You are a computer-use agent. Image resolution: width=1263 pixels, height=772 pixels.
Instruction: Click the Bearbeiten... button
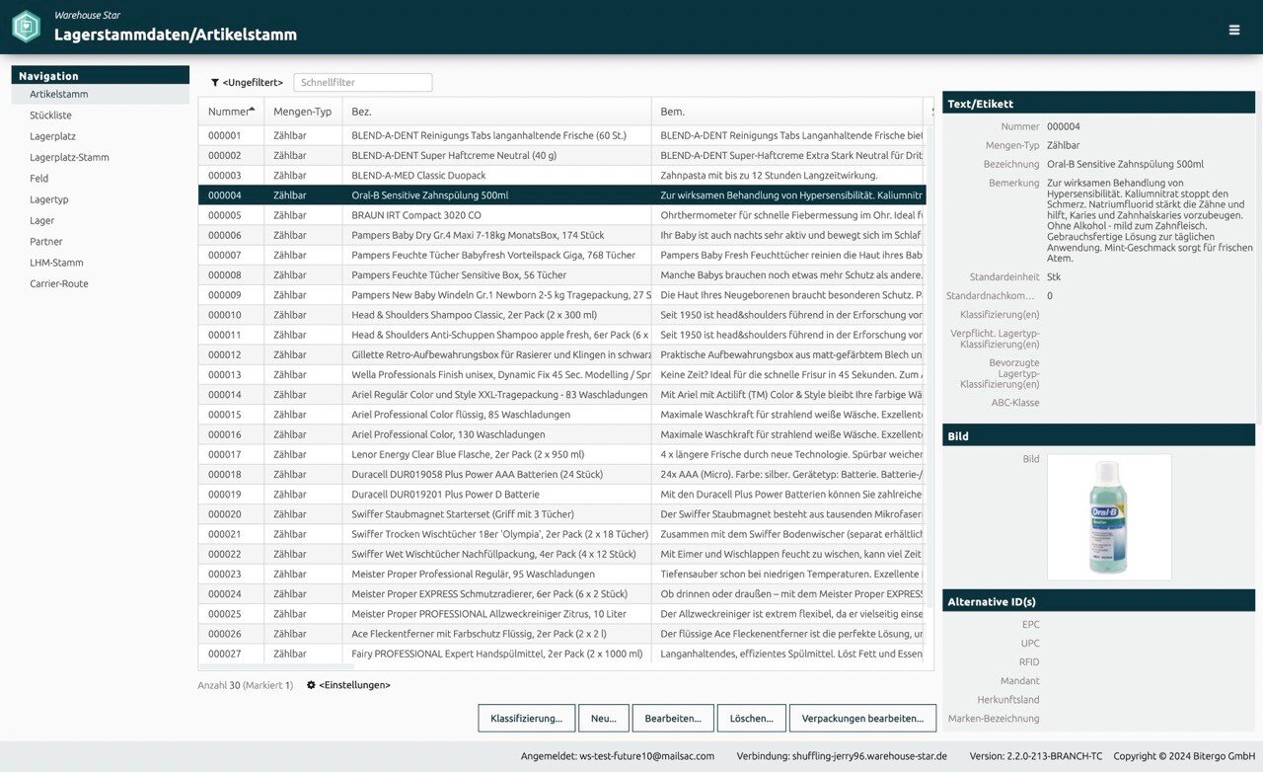(673, 718)
